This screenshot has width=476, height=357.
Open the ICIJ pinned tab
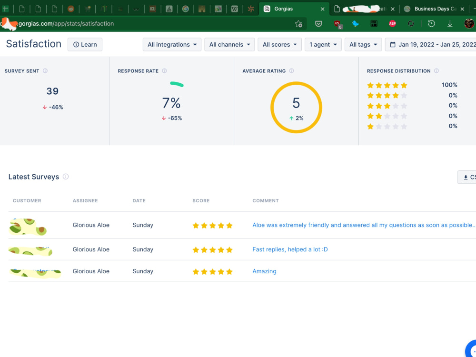click(153, 9)
